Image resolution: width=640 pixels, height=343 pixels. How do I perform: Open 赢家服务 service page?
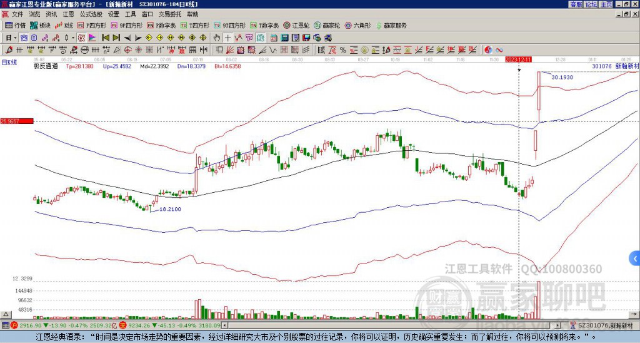tap(391, 25)
